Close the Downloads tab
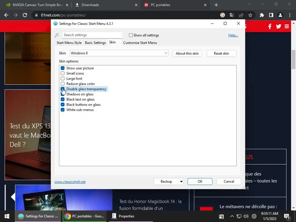The image size is (296, 222). pyautogui.click(x=136, y=5)
